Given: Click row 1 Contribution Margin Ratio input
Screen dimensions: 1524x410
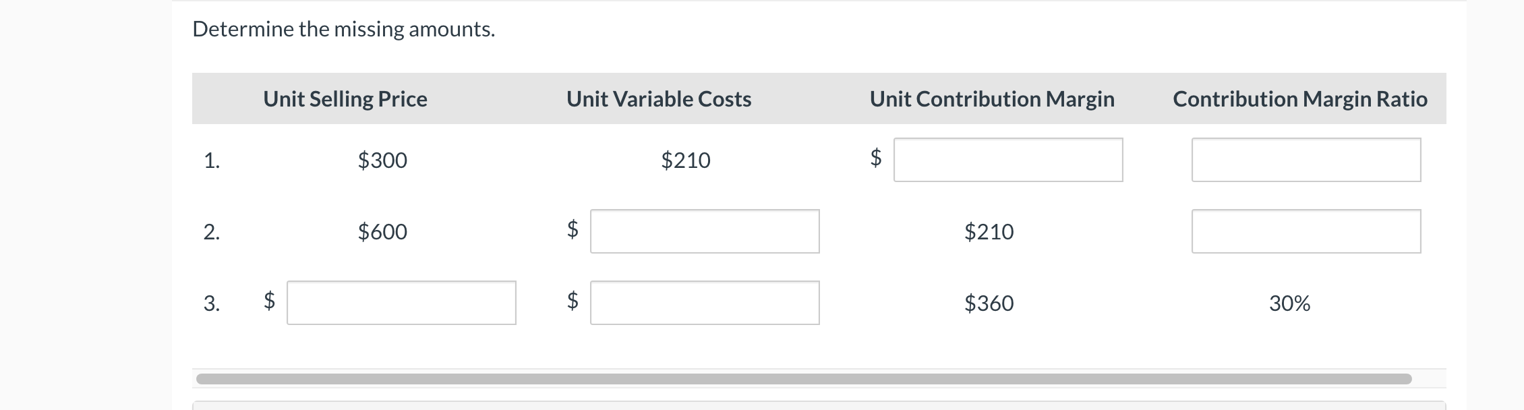Looking at the screenshot, I should click(x=1306, y=160).
